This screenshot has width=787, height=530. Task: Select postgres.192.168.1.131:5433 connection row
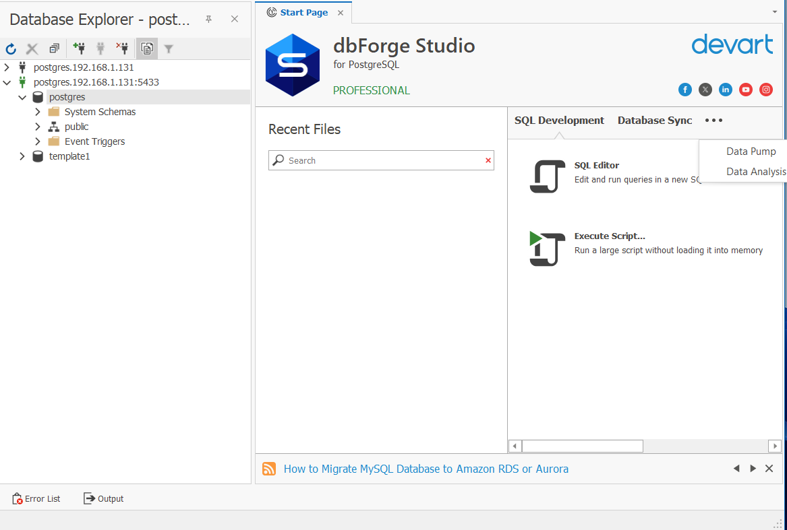pyautogui.click(x=96, y=81)
